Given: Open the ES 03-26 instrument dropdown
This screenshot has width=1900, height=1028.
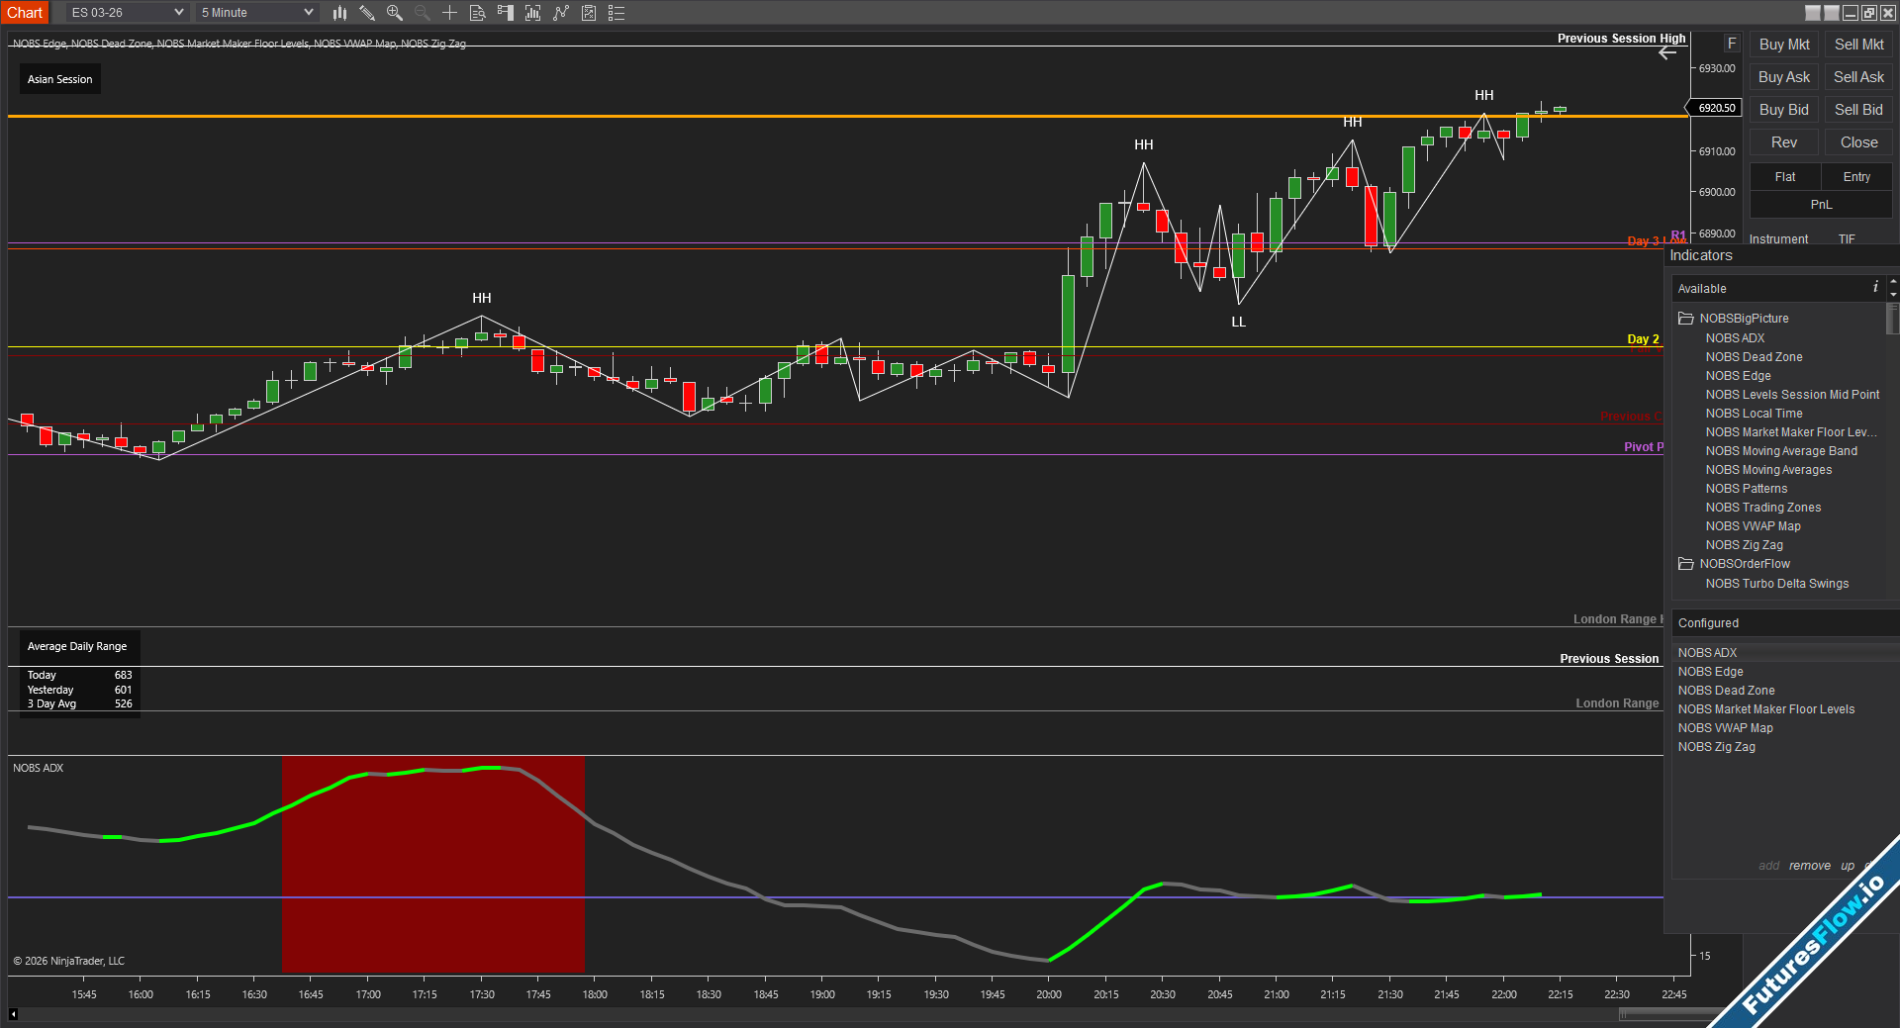Looking at the screenshot, I should [x=127, y=13].
